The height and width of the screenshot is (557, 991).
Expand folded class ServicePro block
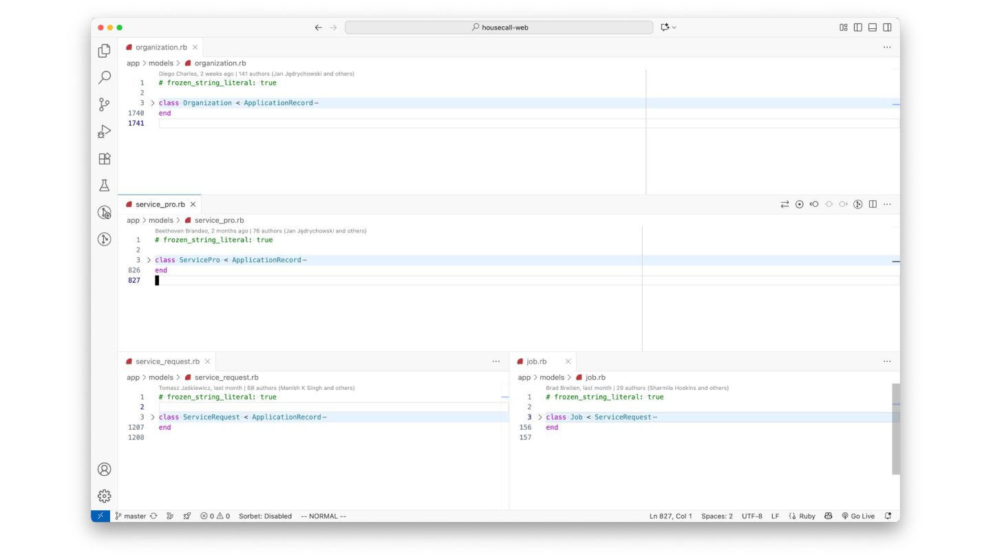click(149, 260)
